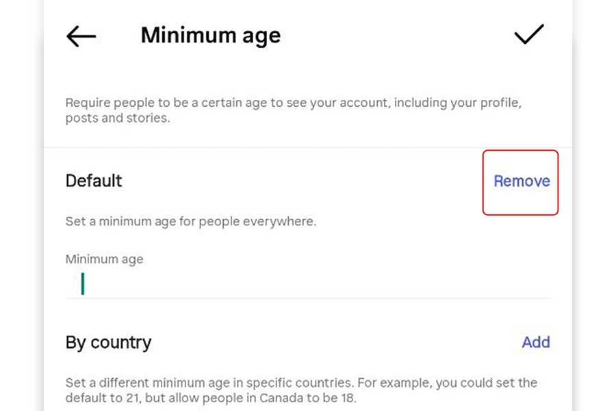Click the "Set a different minimum age" description
Screen dimensions: 616x411
tap(301, 382)
